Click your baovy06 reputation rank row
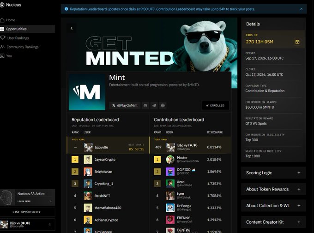314x233 pixels. click(x=108, y=145)
